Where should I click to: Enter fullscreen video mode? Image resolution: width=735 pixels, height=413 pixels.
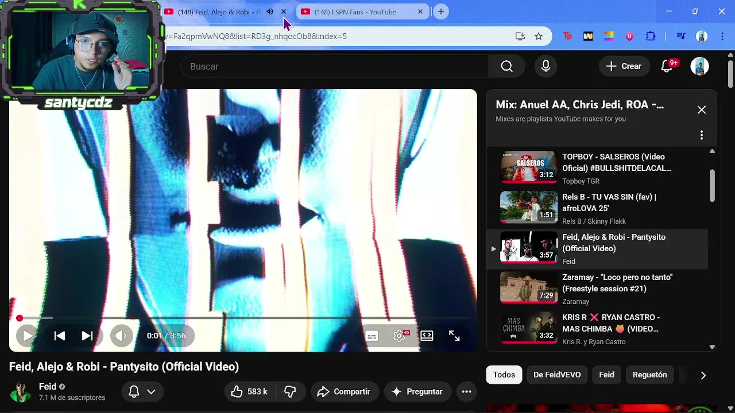point(454,336)
